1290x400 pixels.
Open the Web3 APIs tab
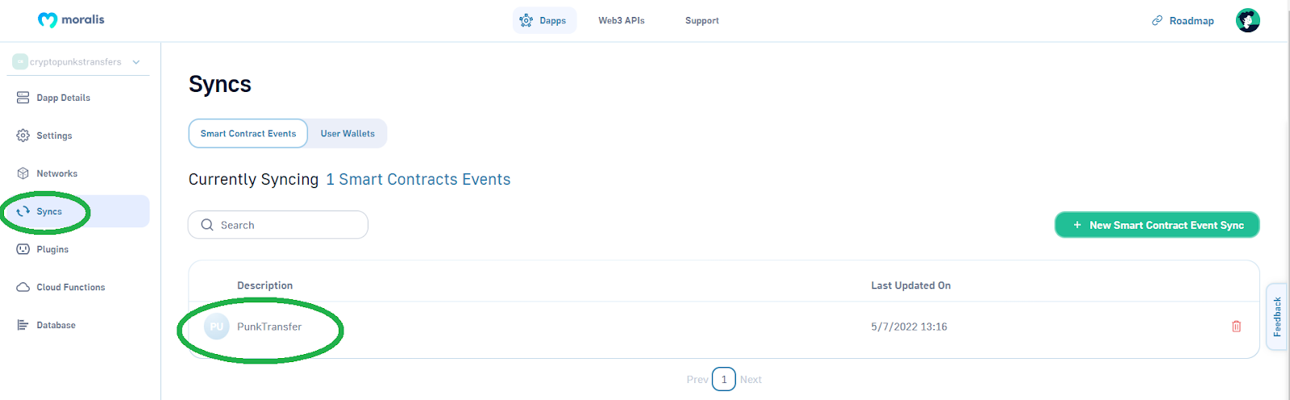pyautogui.click(x=622, y=21)
